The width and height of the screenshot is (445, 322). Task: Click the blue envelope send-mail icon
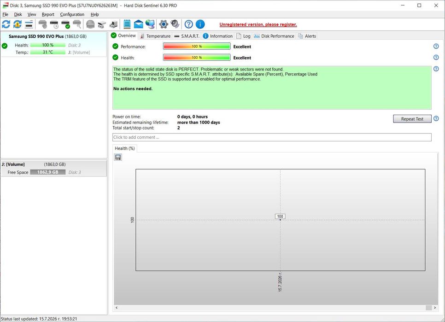click(139, 24)
